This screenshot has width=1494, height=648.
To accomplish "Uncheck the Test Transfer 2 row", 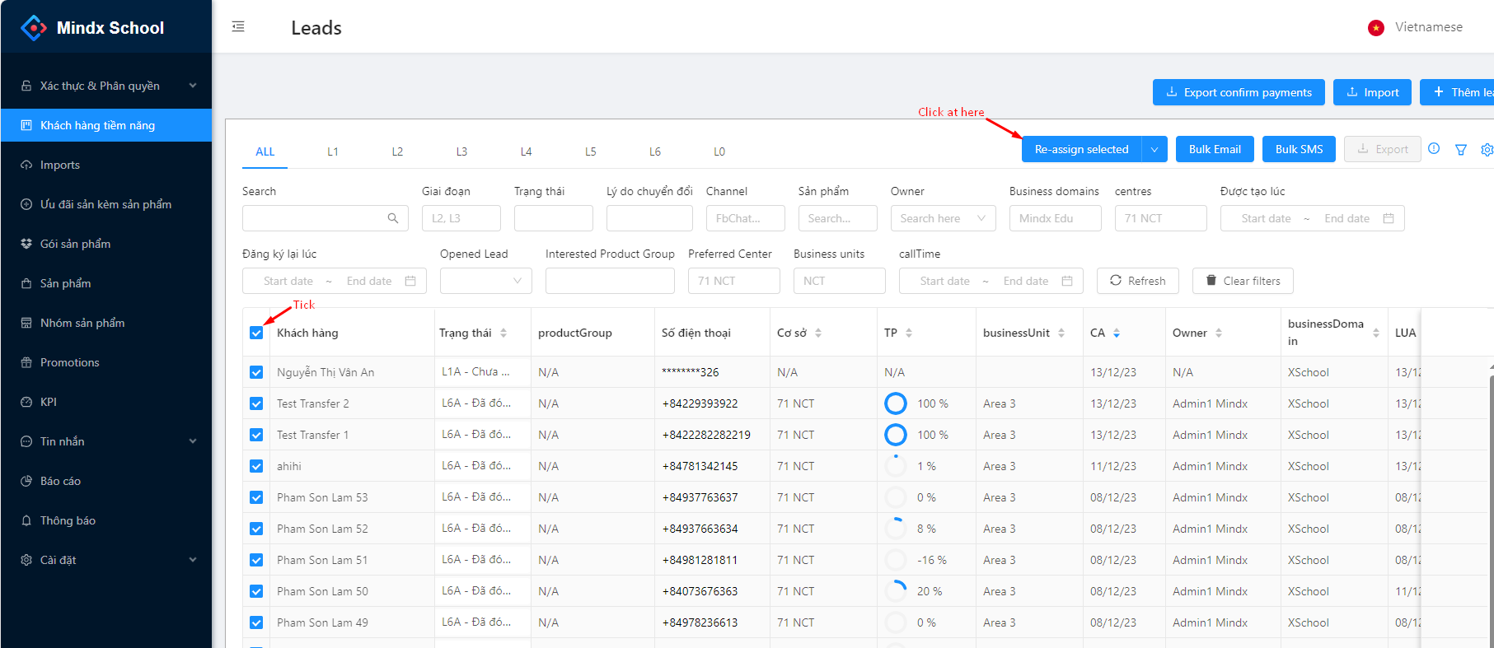I will (x=256, y=403).
